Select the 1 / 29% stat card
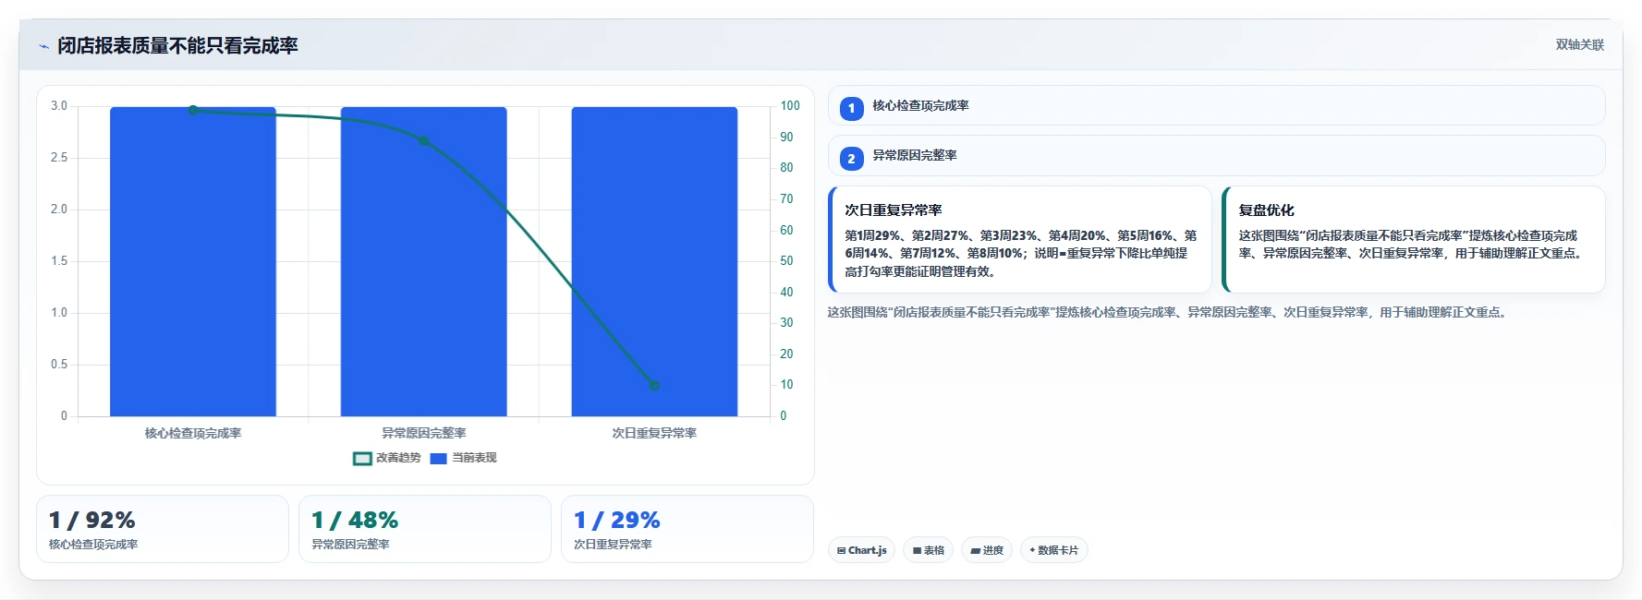1642x600 pixels. [687, 529]
